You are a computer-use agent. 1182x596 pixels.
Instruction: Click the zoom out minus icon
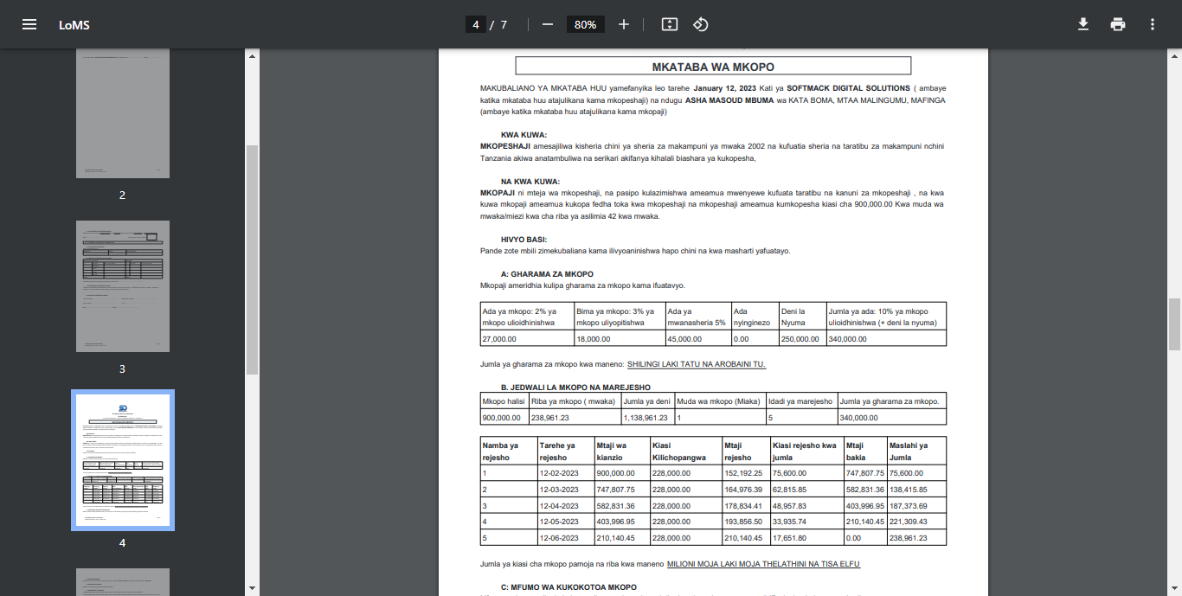tap(547, 24)
